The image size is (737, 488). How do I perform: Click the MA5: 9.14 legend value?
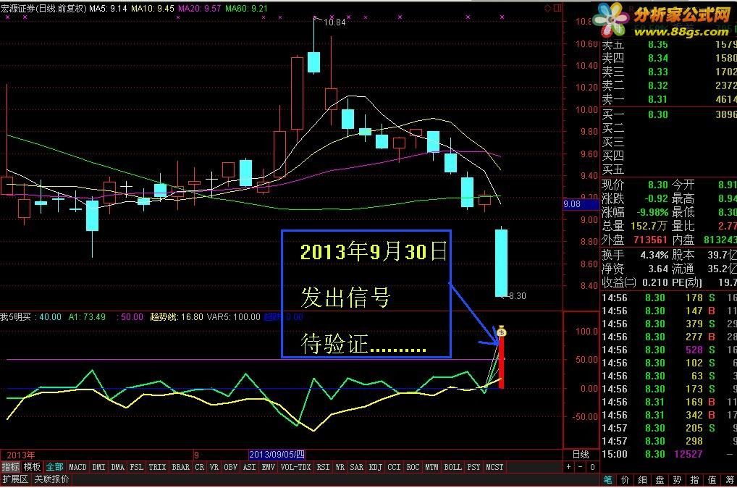(x=108, y=9)
